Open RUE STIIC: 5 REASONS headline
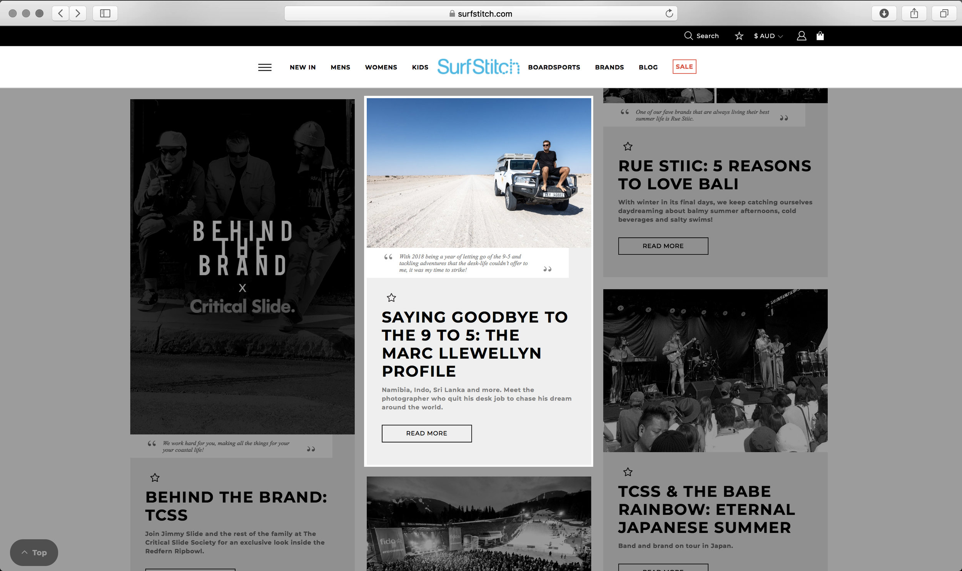 [x=715, y=175]
